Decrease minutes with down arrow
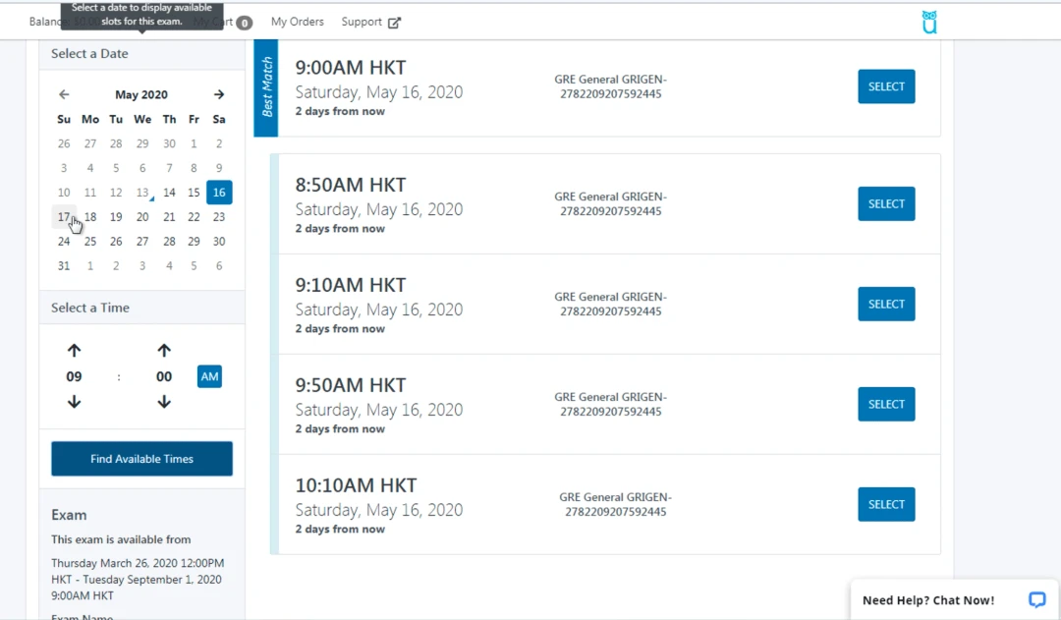The image size is (1061, 620). (x=164, y=402)
